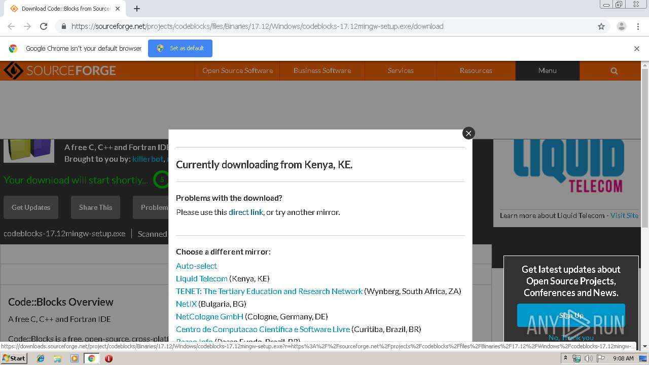Open the SourceForge search icon
The image size is (649, 365).
614,71
